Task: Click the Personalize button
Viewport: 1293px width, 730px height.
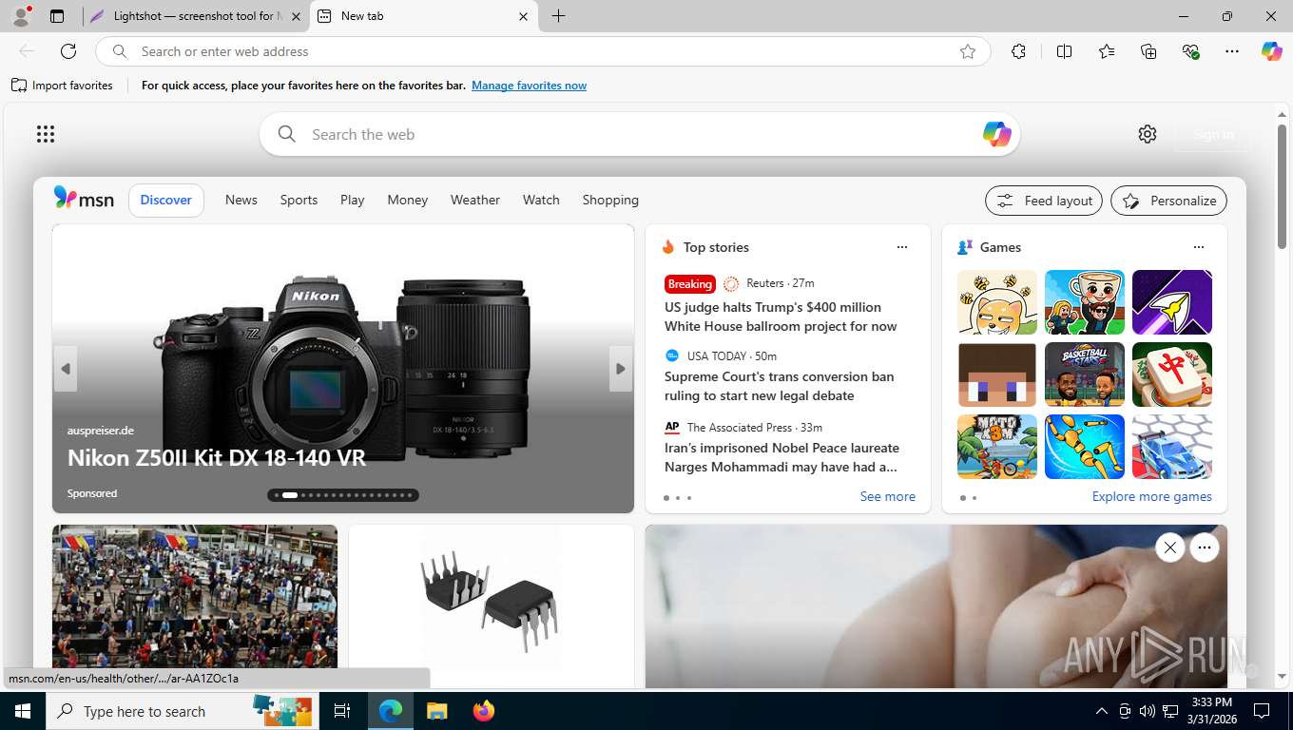Action: (1168, 201)
